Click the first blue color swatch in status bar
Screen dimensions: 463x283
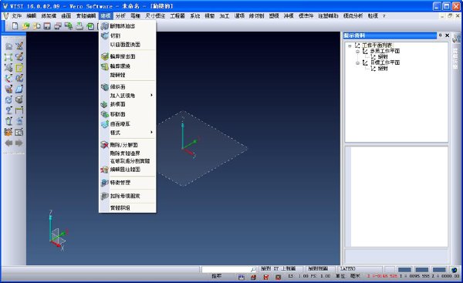(404, 269)
